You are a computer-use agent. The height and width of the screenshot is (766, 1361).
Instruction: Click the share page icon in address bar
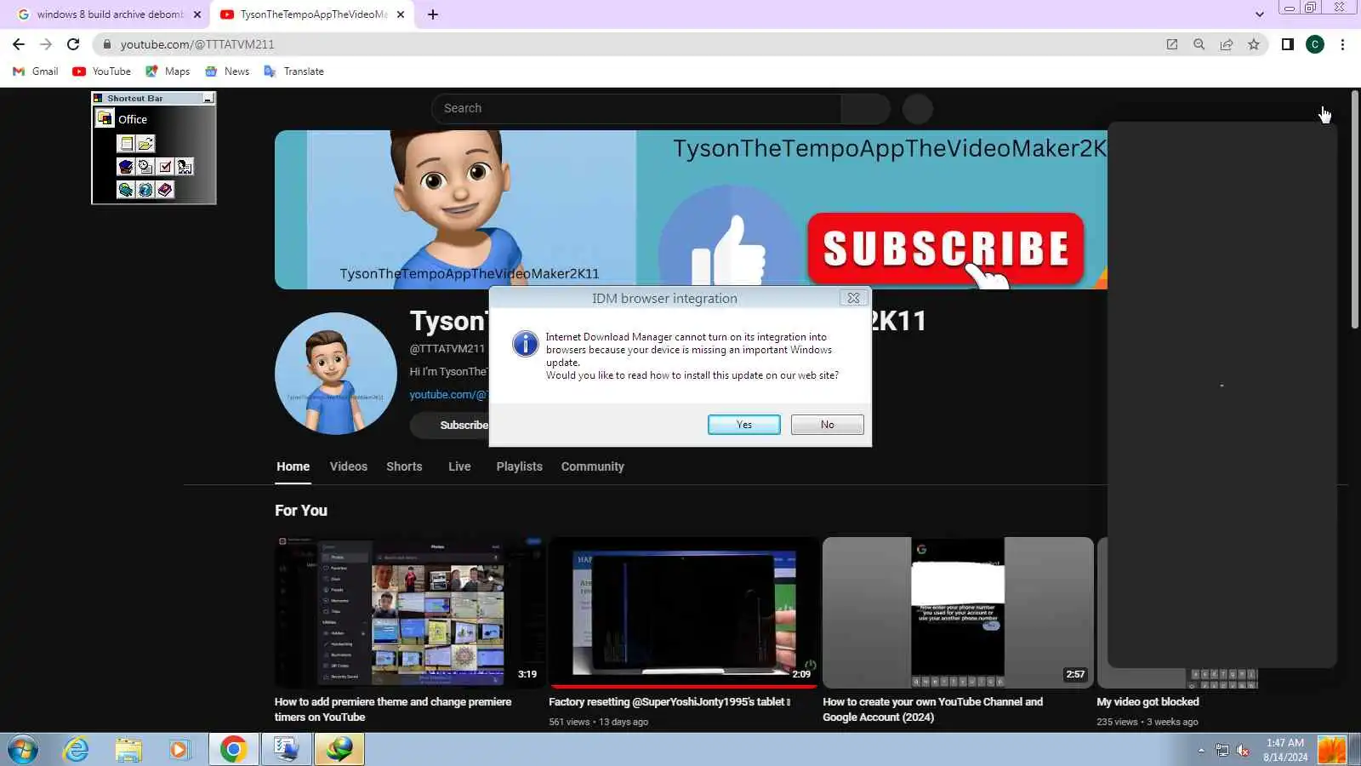pyautogui.click(x=1227, y=44)
